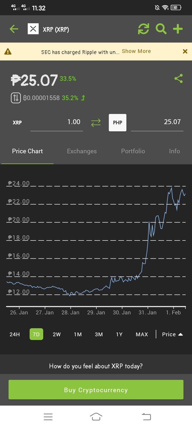Open the PHP currency selector

tap(118, 123)
